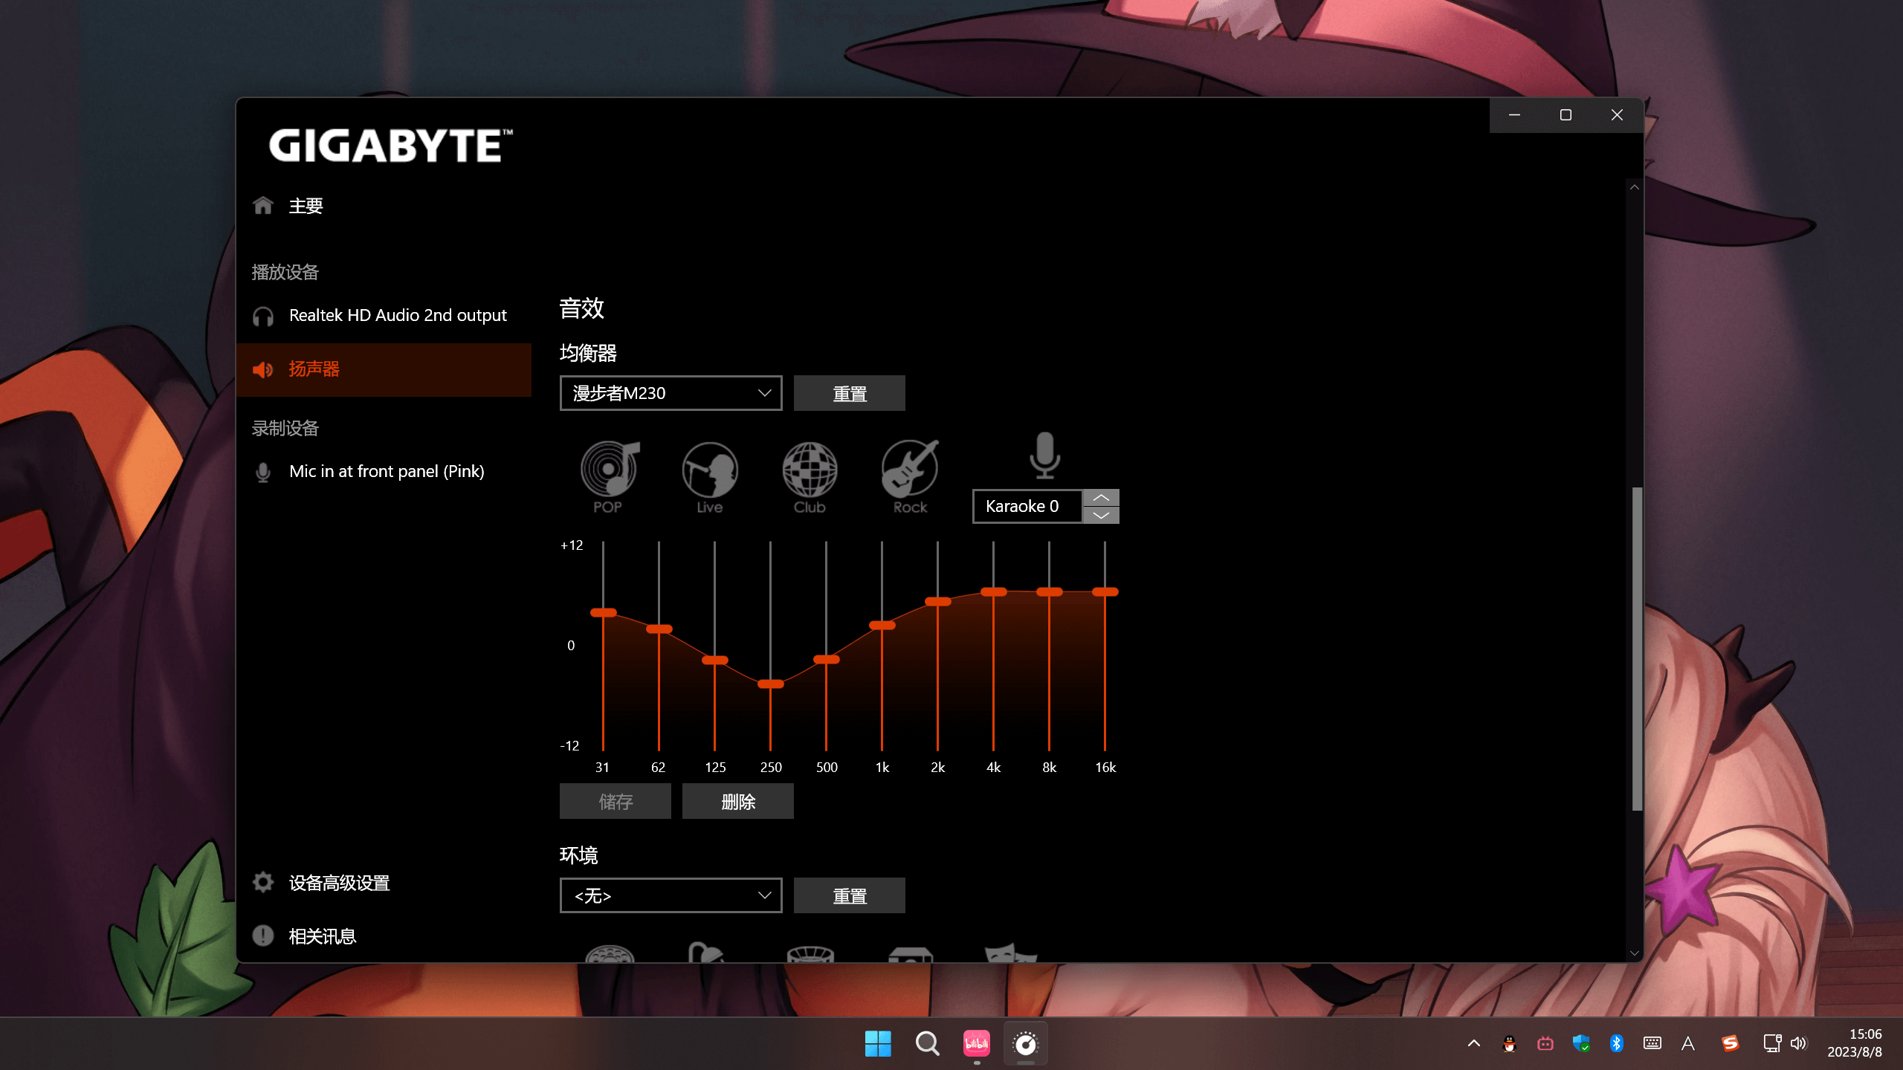
Task: Click the gear icon for 设备高级设置
Action: (263, 882)
